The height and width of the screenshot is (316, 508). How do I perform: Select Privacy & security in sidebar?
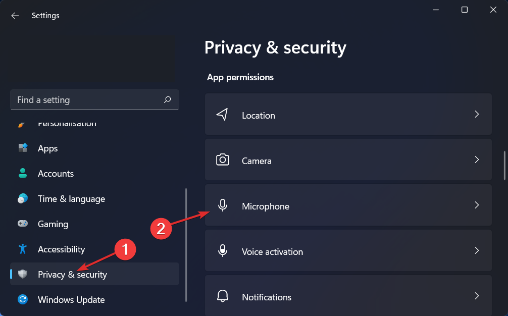point(72,275)
